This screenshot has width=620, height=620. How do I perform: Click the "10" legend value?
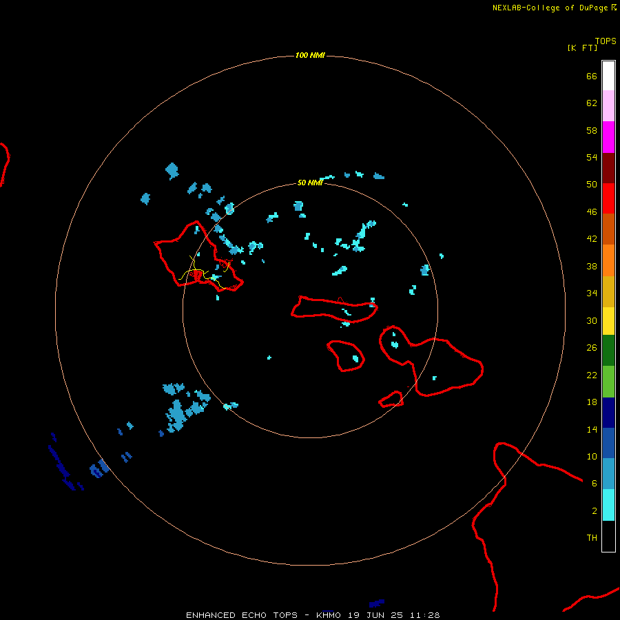(592, 456)
